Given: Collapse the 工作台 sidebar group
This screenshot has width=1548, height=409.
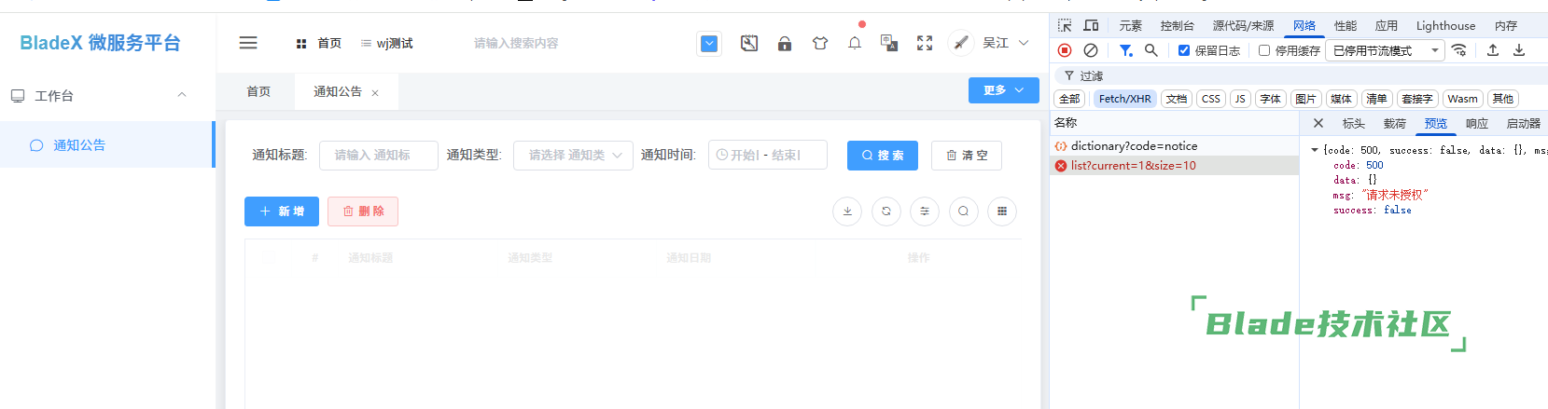Looking at the screenshot, I should point(107,95).
